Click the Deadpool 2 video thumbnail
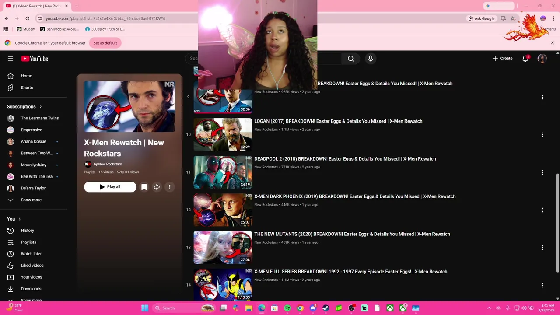 click(223, 172)
